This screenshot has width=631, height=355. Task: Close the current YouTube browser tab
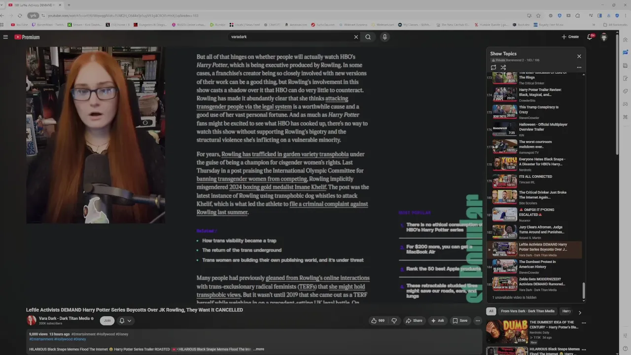pyautogui.click(x=60, y=5)
